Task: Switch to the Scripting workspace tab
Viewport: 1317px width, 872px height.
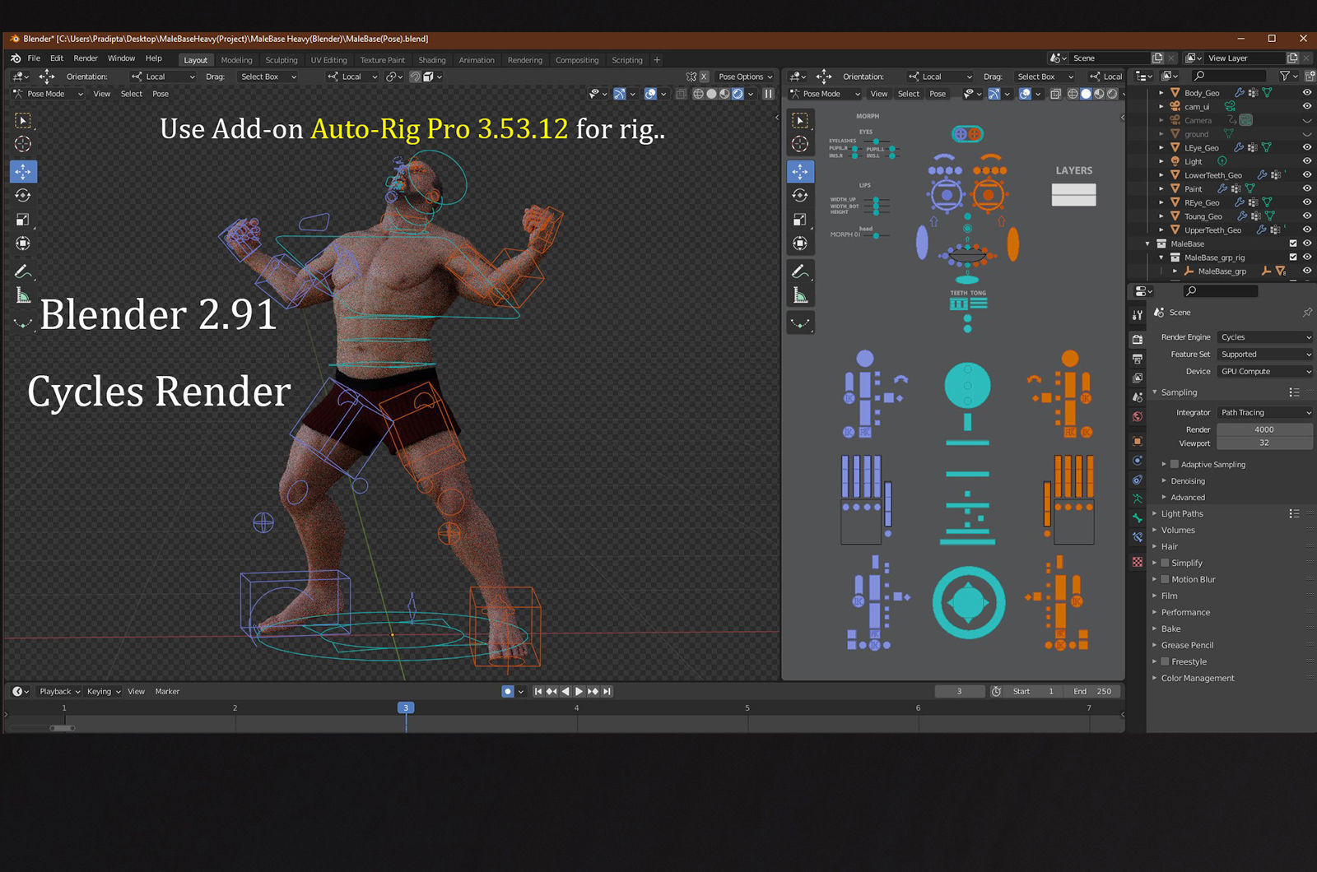Action: coord(627,60)
